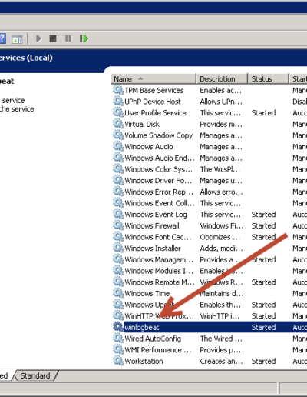Sort by the Description column header
The height and width of the screenshot is (397, 307).
pos(222,79)
